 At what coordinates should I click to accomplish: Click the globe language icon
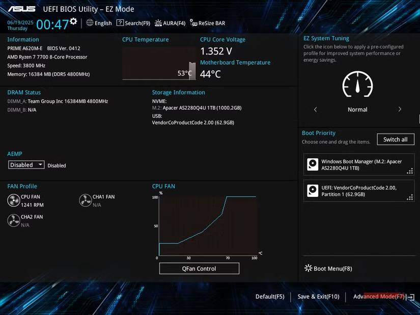coord(90,23)
